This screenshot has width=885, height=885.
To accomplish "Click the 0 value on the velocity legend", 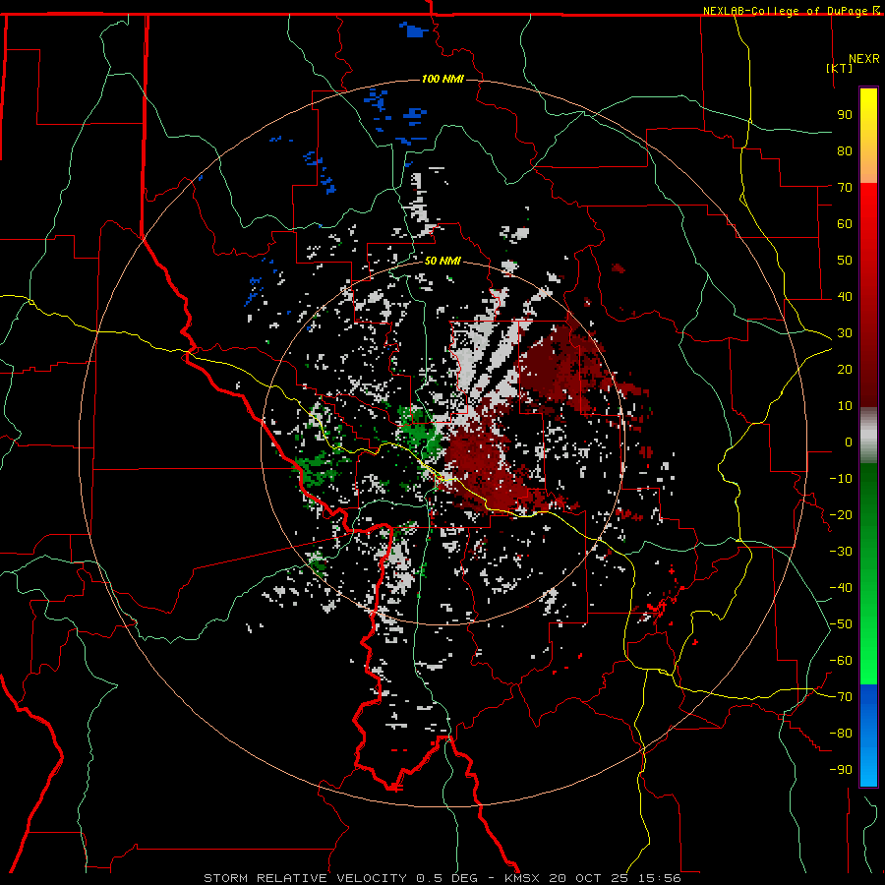I will (849, 442).
